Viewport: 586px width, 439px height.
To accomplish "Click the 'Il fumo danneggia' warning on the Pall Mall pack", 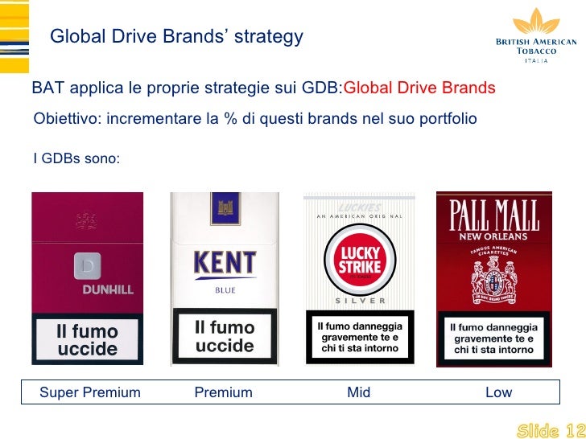I will [x=493, y=338].
